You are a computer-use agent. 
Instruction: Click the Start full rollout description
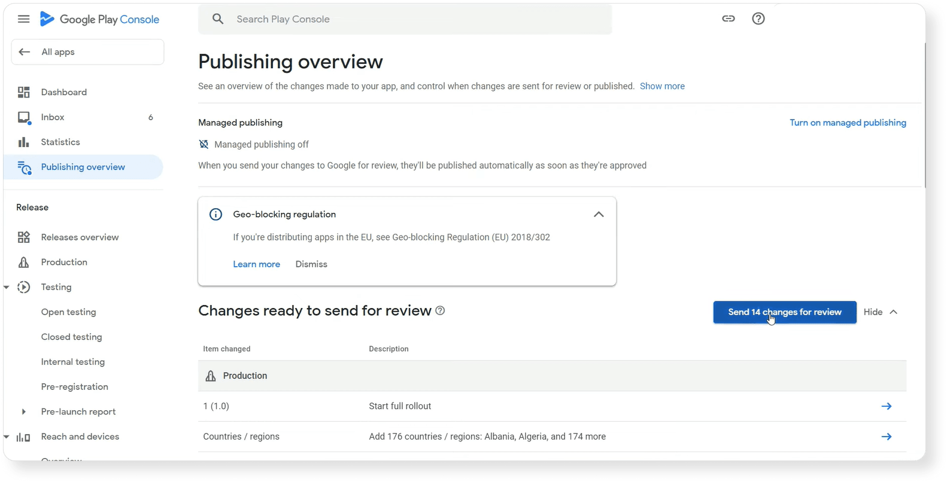(x=400, y=406)
